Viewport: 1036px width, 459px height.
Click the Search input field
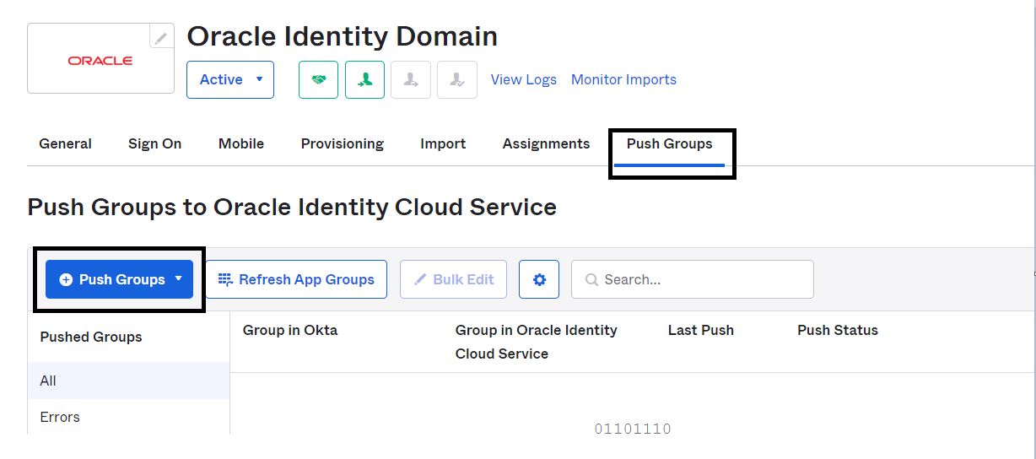[x=693, y=279]
